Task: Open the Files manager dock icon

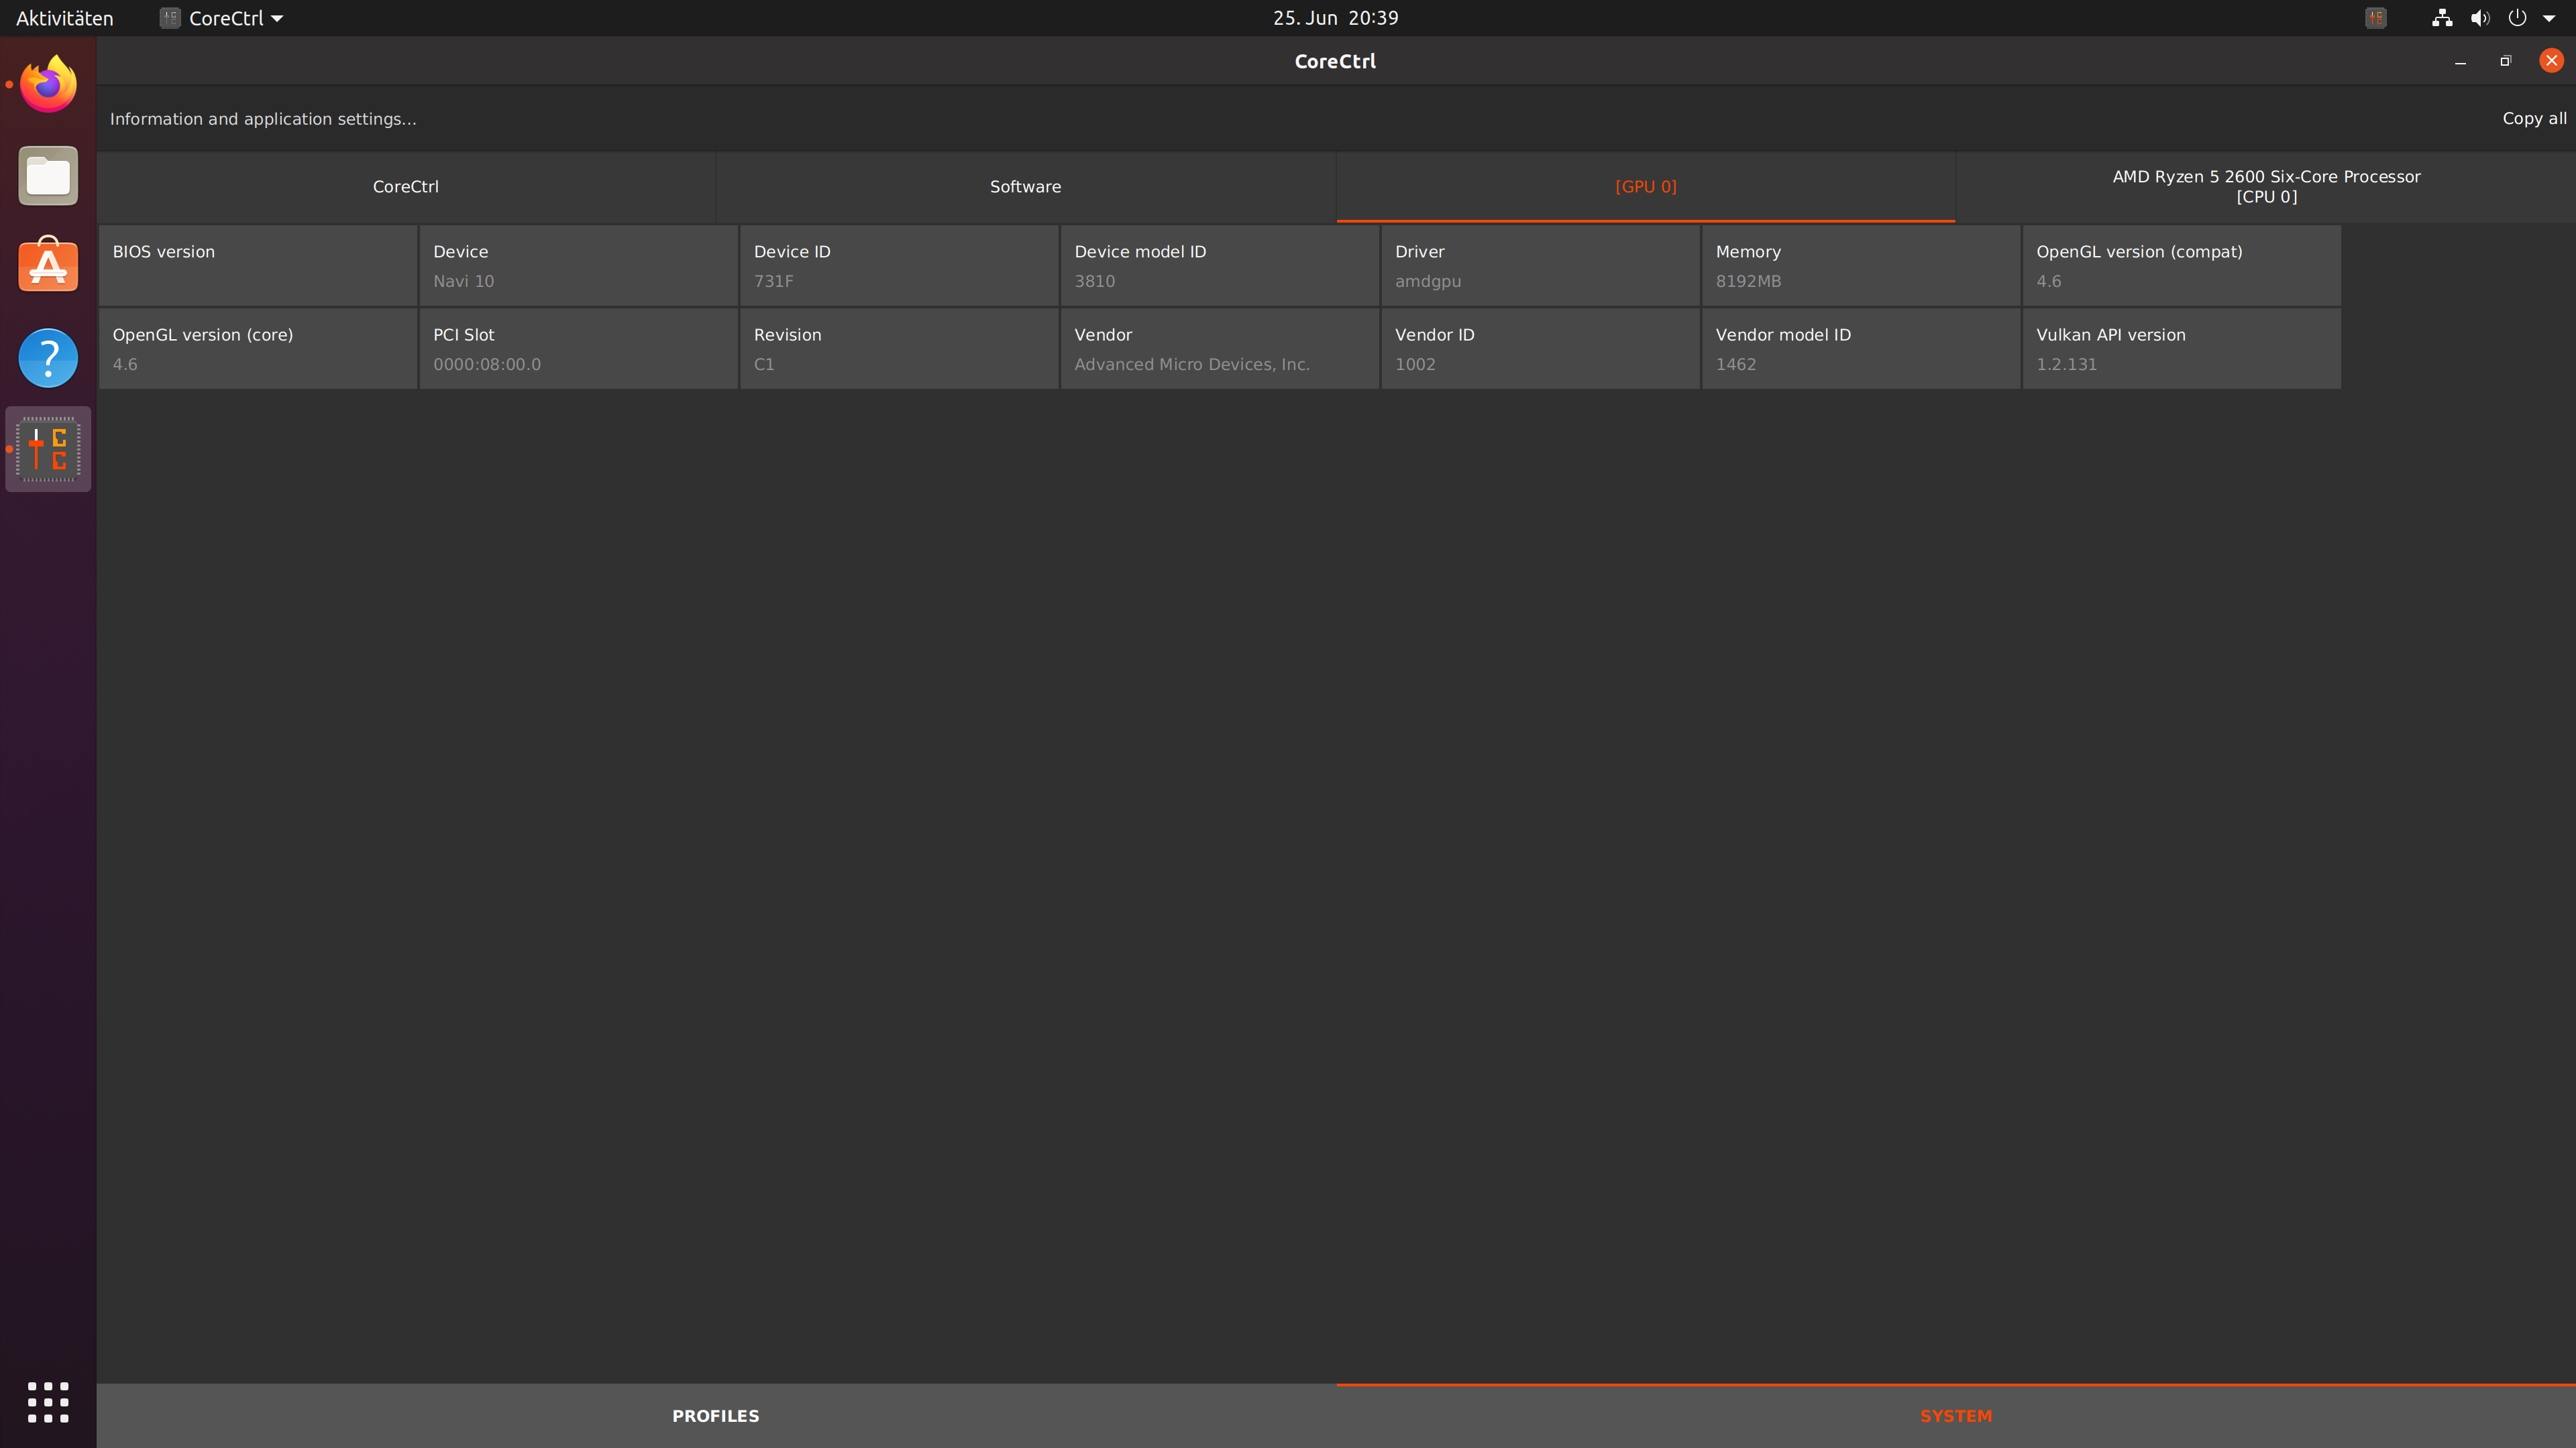Action: tap(48, 176)
